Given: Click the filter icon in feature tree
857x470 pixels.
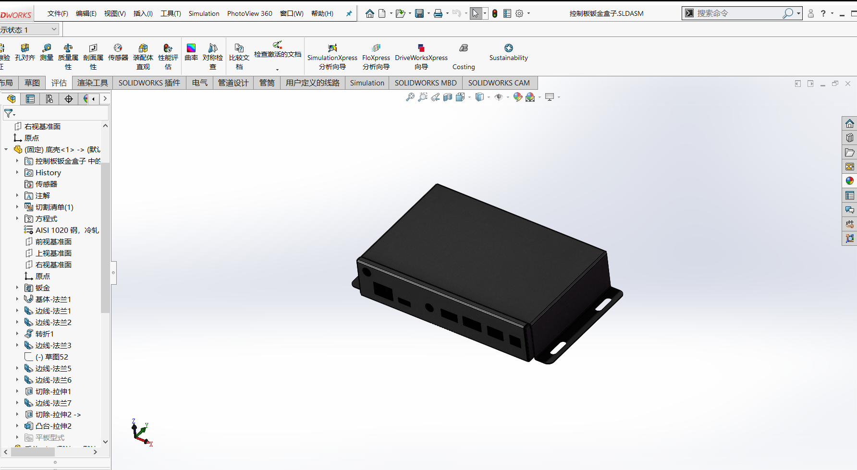Looking at the screenshot, I should pos(9,114).
